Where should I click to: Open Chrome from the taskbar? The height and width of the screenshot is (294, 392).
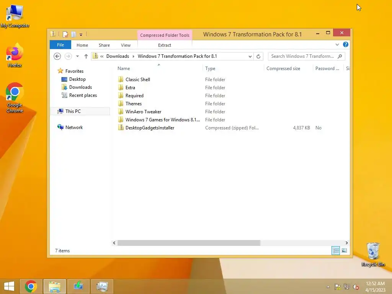pyautogui.click(x=31, y=286)
